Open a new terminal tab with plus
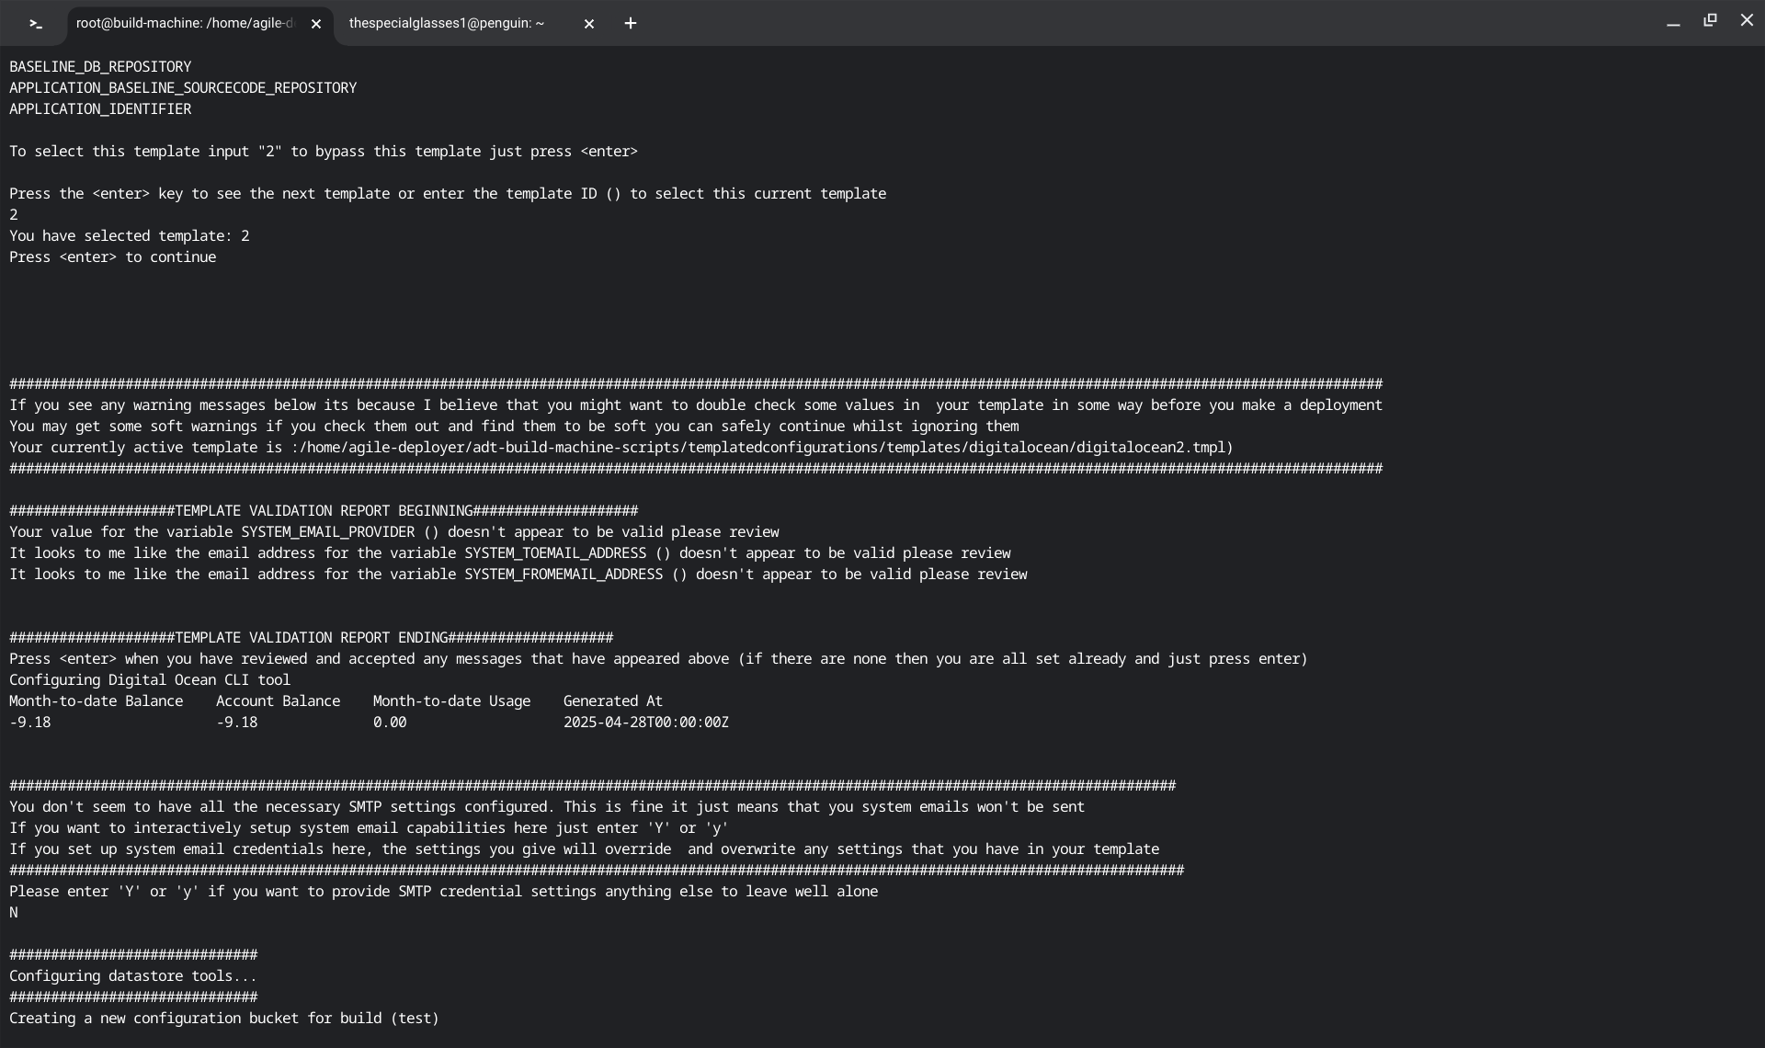The image size is (1765, 1048). [x=631, y=24]
